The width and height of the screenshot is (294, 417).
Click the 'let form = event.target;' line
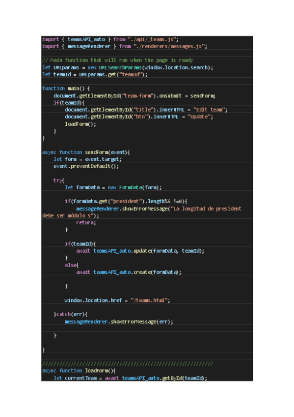(87, 159)
